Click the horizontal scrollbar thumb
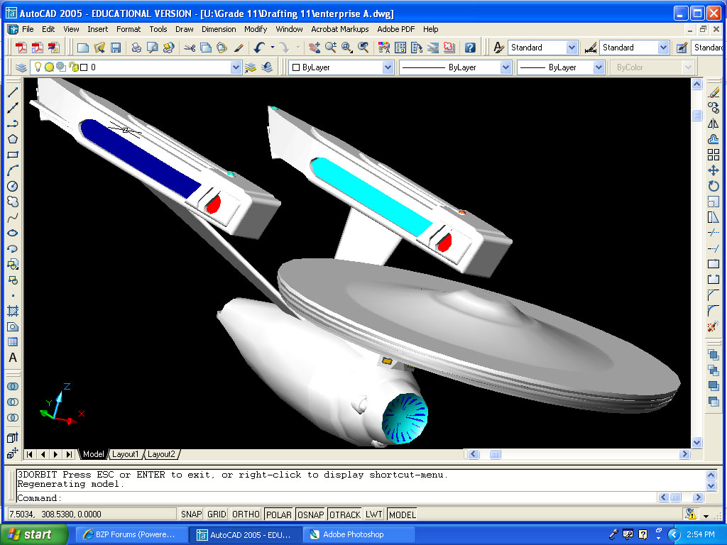This screenshot has width=727, height=545. click(495, 454)
